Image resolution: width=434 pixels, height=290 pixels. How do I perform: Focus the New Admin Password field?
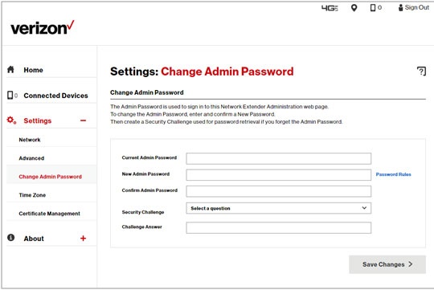(278, 175)
